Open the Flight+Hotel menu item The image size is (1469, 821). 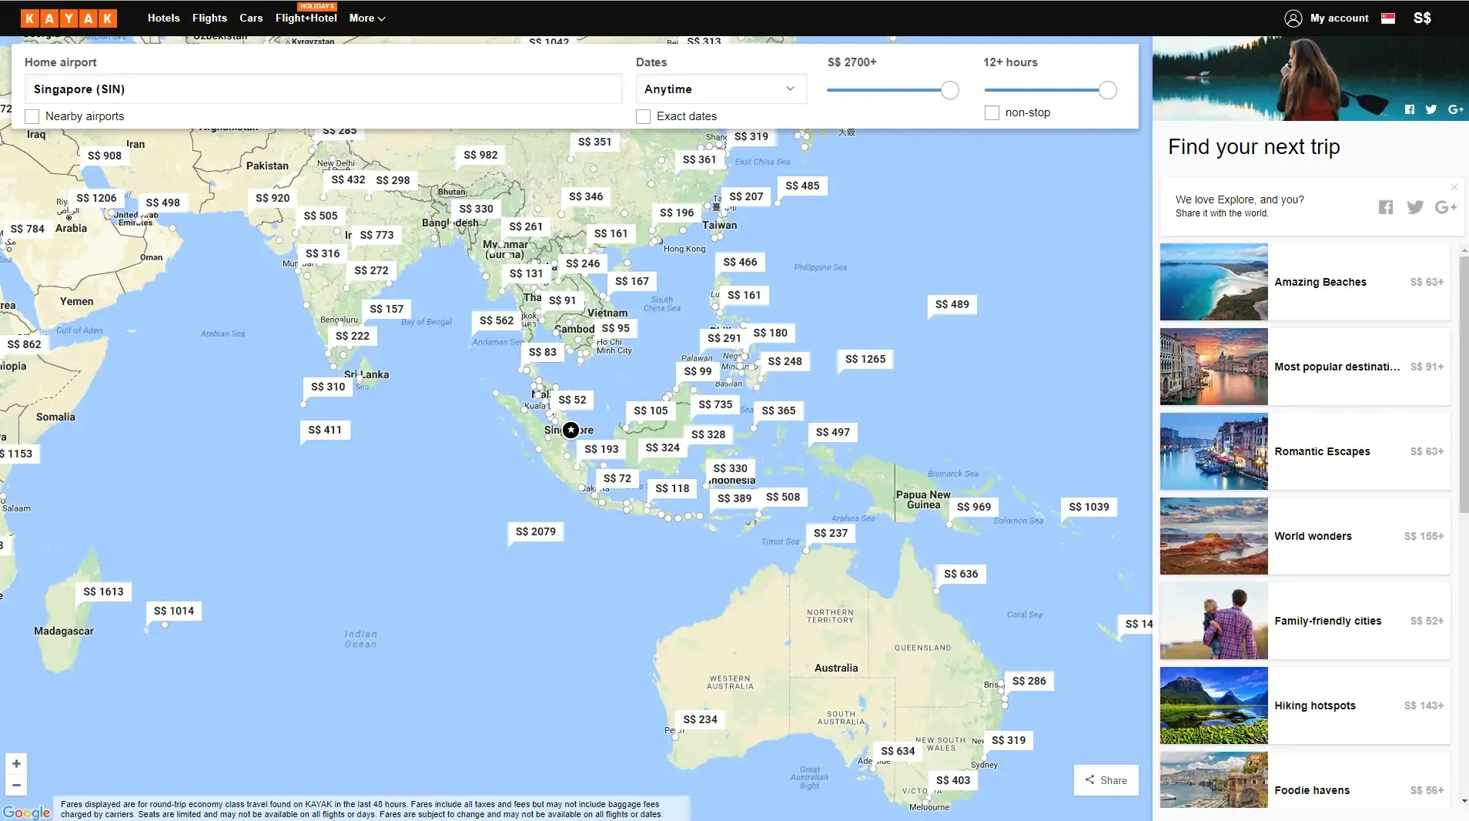point(306,18)
